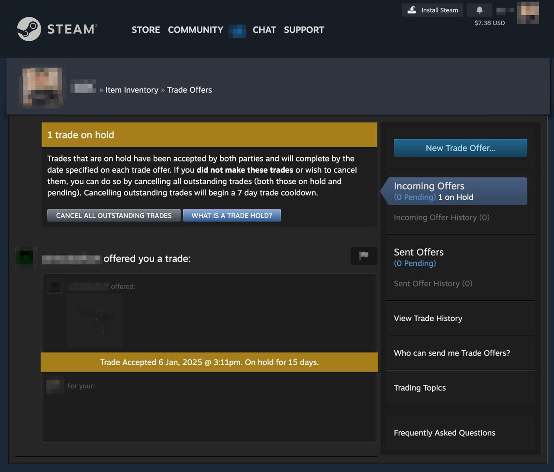Start a New Trade Offer
This screenshot has height=472, width=554.
[460, 148]
